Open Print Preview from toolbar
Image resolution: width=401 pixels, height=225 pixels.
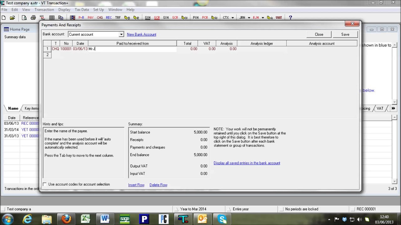24,18
